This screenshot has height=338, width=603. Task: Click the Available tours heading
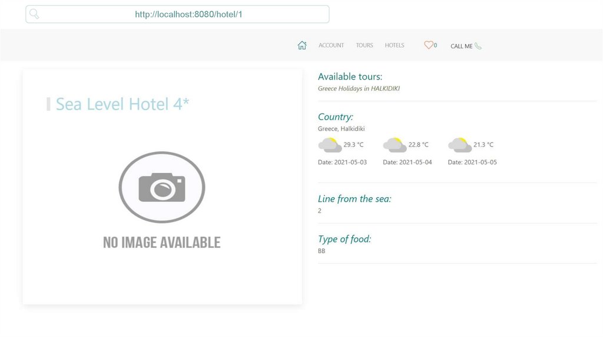point(350,77)
